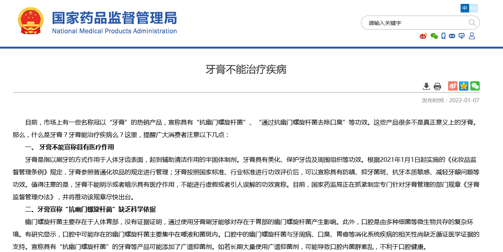Click the line starting 那么，什么是牙膏？
Image resolution: width=503 pixels, height=252 pixels.
click(121, 135)
